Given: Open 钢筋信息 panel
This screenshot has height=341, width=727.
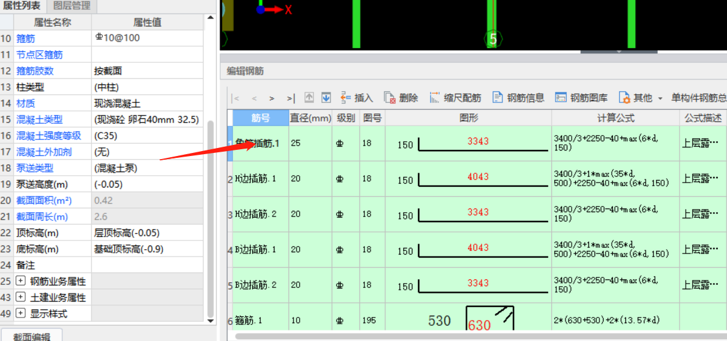Looking at the screenshot, I should pos(518,97).
